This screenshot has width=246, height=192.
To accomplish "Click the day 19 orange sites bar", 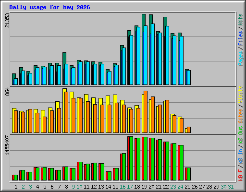I will (x=146, y=112).
